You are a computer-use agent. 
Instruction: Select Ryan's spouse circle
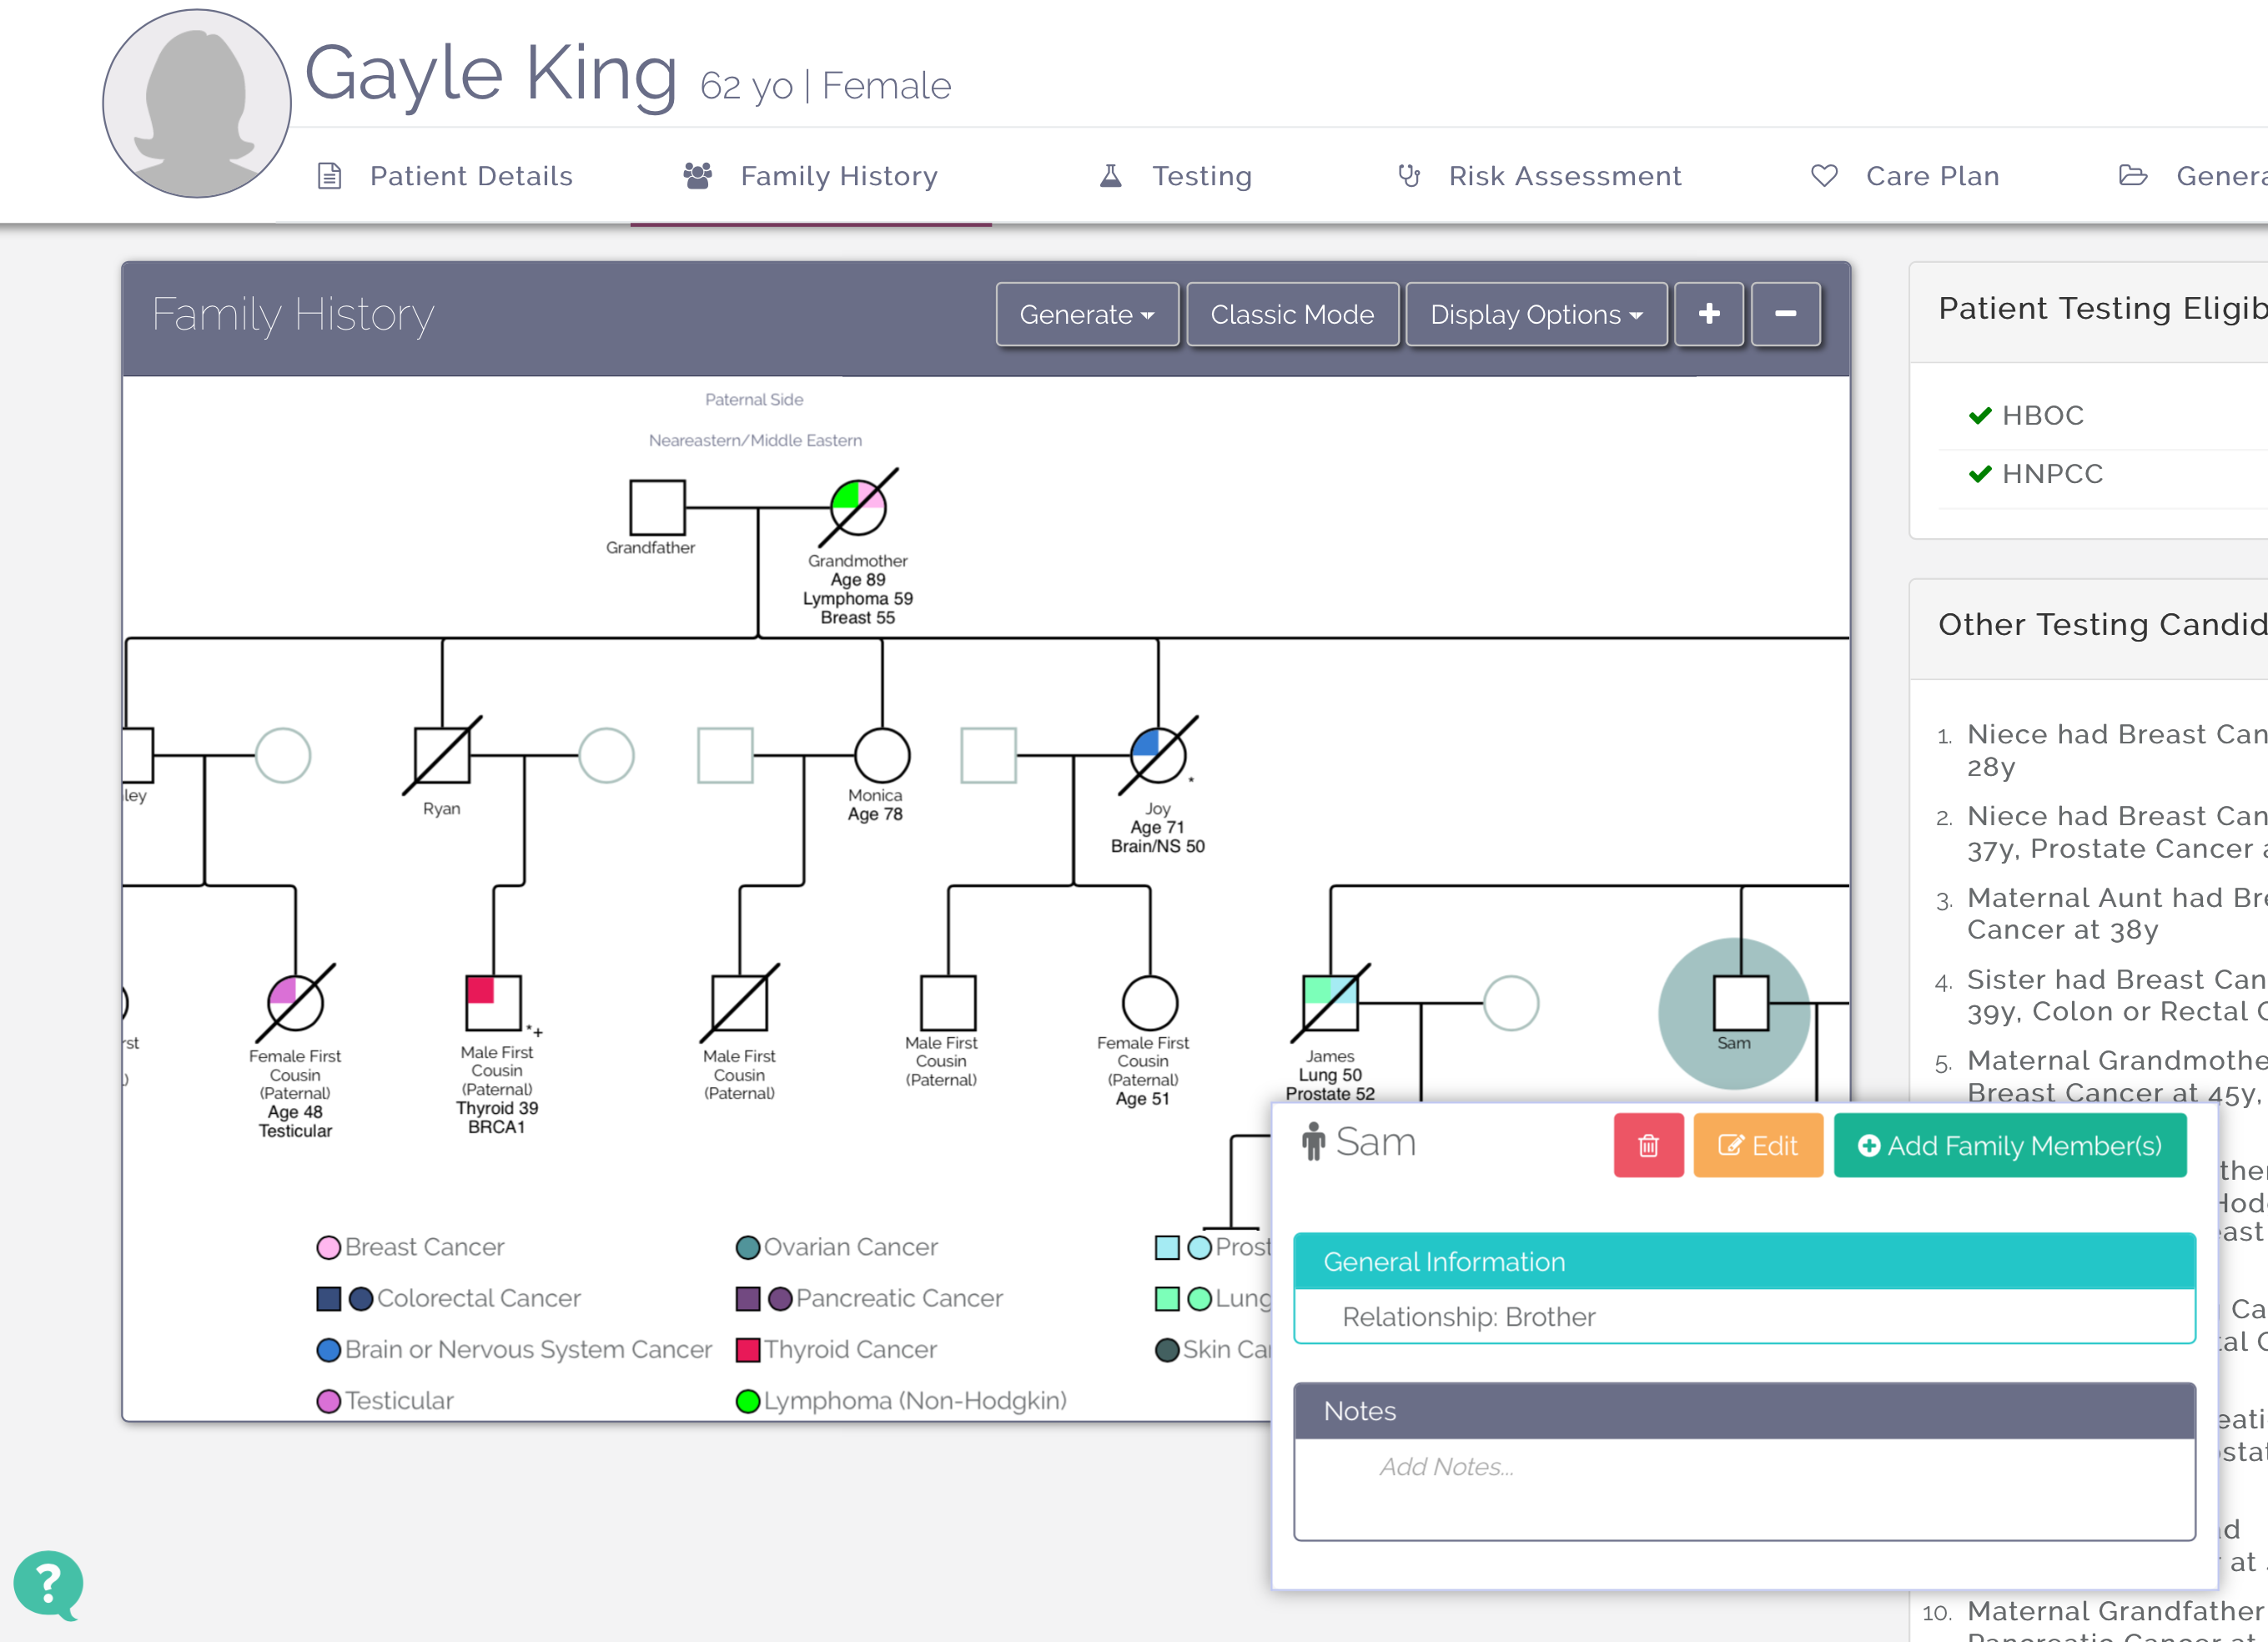(x=606, y=755)
